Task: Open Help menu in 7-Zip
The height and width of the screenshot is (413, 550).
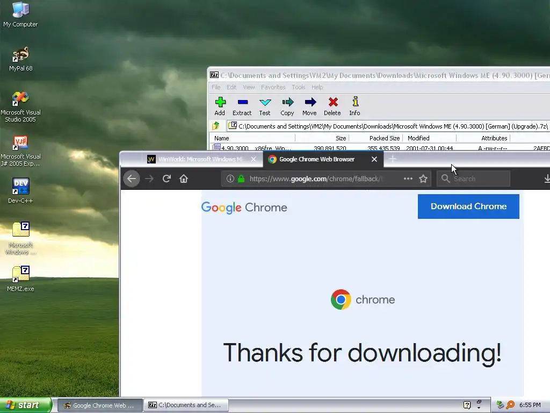Action: pos(317,87)
